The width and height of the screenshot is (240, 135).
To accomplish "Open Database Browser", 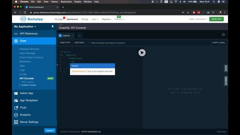I will coord(29,49).
